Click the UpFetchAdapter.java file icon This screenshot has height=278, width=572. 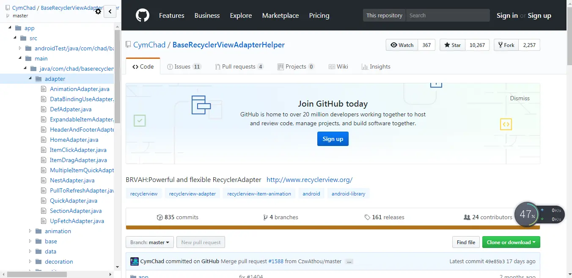(x=43, y=221)
